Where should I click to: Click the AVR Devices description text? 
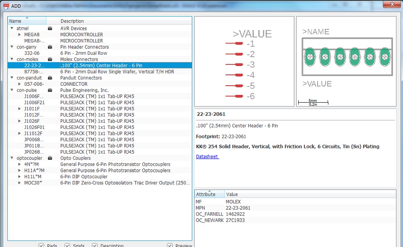[x=73, y=29]
